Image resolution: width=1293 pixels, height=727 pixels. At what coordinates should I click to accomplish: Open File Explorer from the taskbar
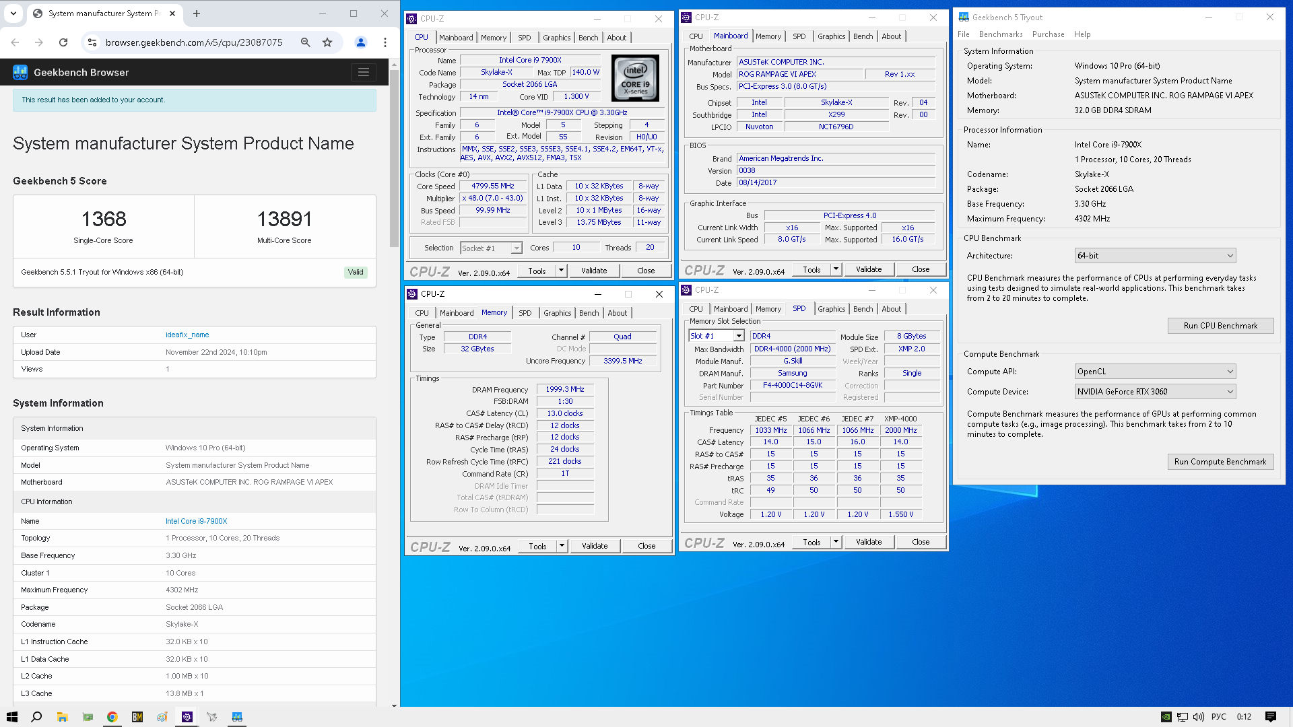point(62,717)
